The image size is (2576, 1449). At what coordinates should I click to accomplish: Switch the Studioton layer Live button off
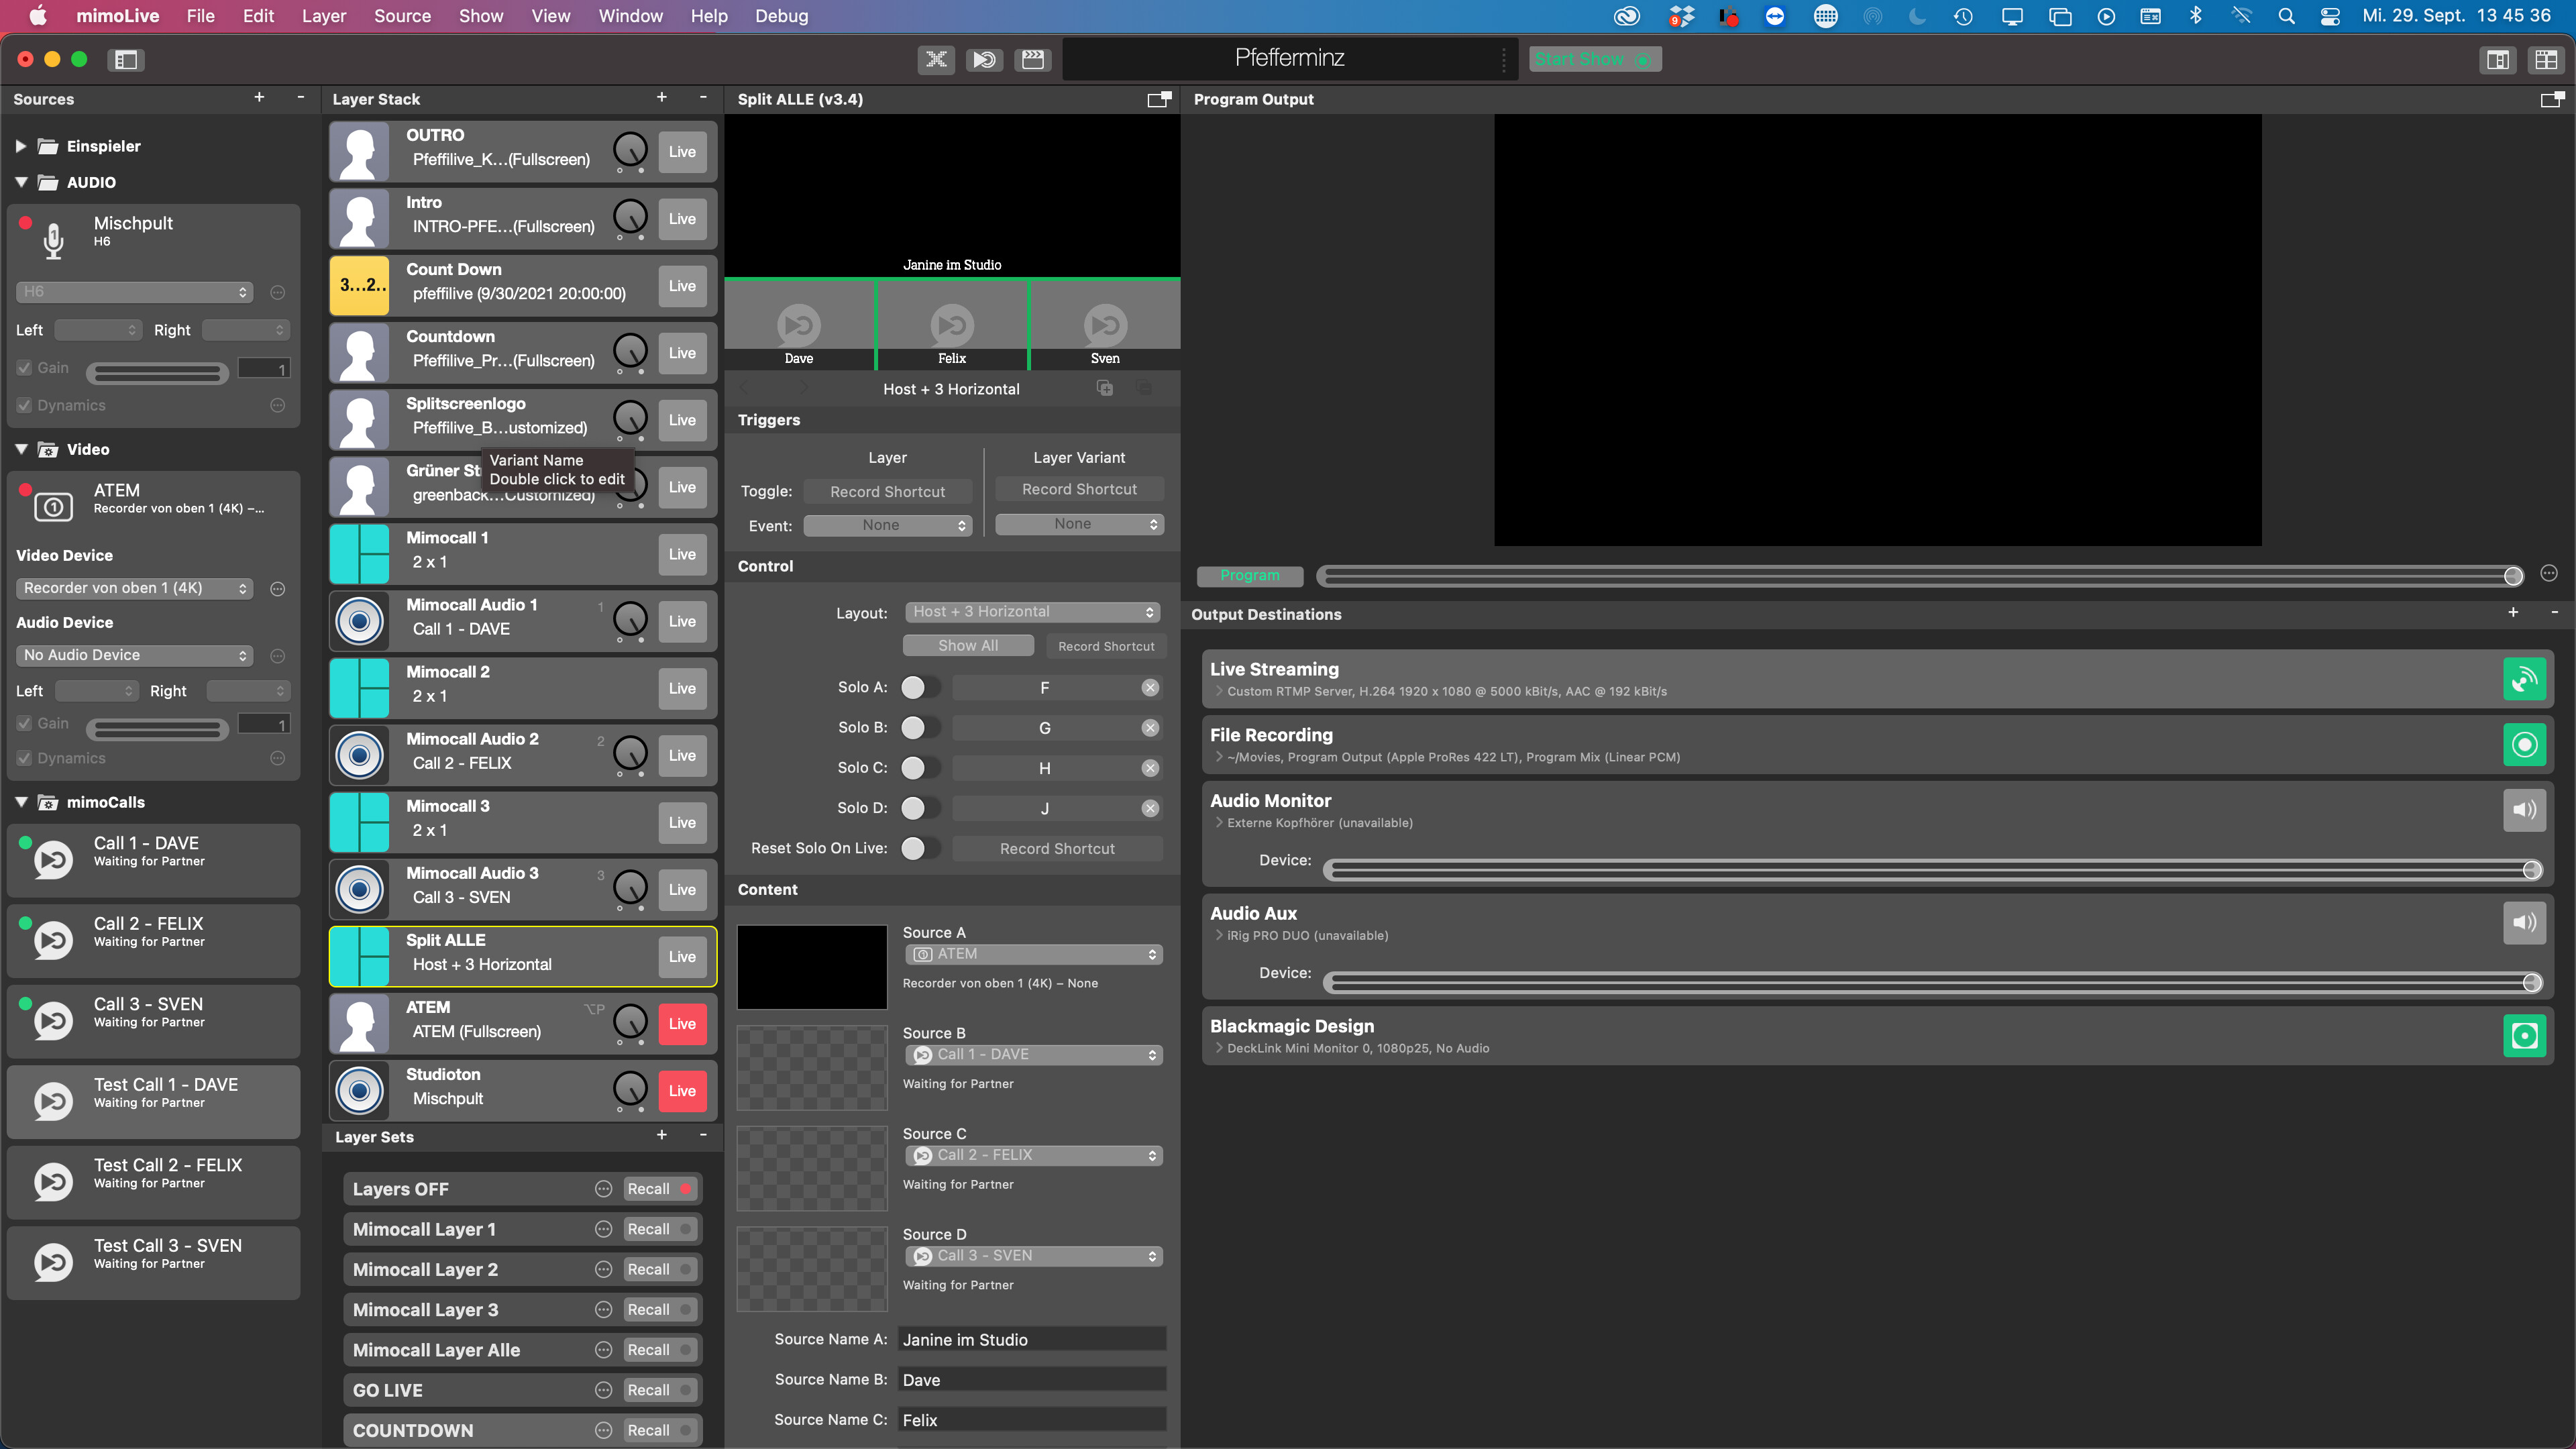pos(682,1091)
